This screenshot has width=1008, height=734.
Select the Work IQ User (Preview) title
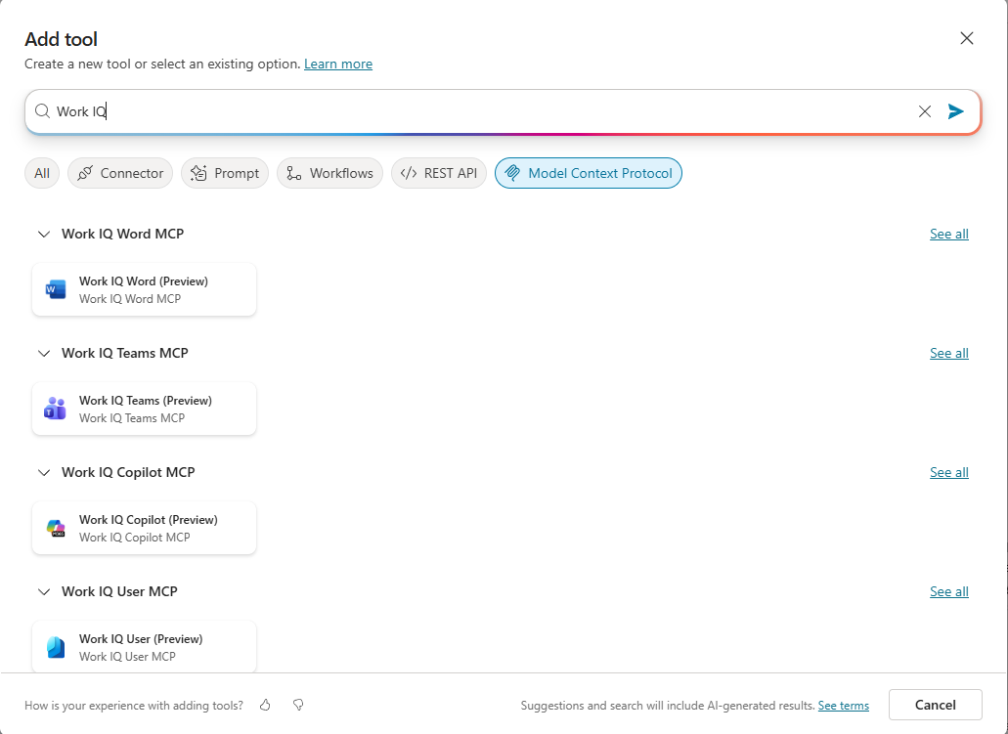click(x=141, y=639)
